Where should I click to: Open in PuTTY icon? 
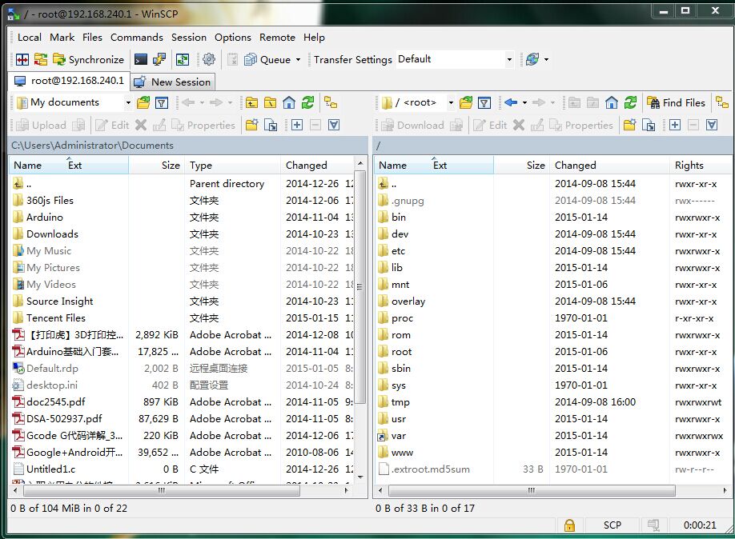click(159, 59)
